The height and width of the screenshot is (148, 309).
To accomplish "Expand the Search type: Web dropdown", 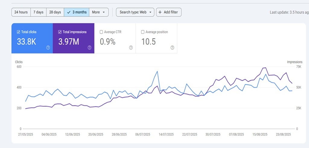I will point(135,12).
